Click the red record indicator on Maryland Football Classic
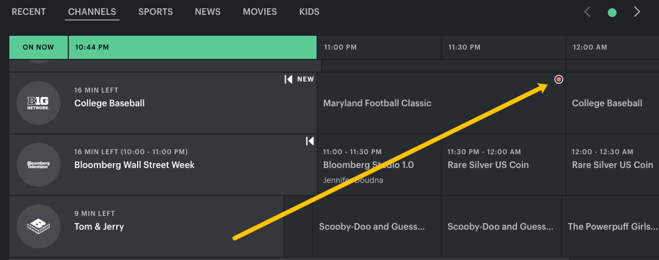Screen dimensions: 659x260 point(559,79)
